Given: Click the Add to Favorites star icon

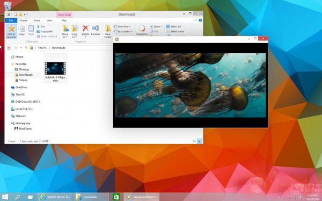Looking at the screenshot, I should pyautogui.click(x=11, y=31).
